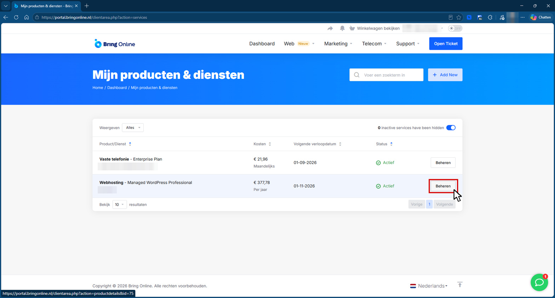The image size is (555, 298).
Task: Close the Mijn producten & diensten tab
Action: point(76,6)
